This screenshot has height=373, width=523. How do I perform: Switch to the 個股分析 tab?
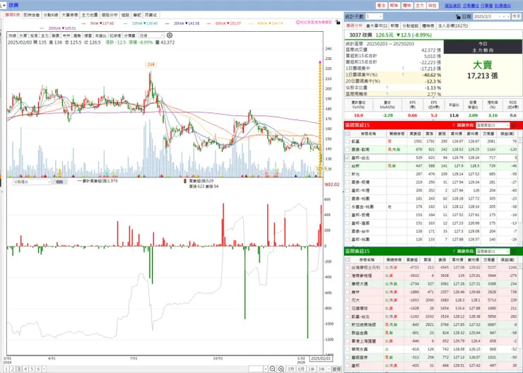pos(110,15)
